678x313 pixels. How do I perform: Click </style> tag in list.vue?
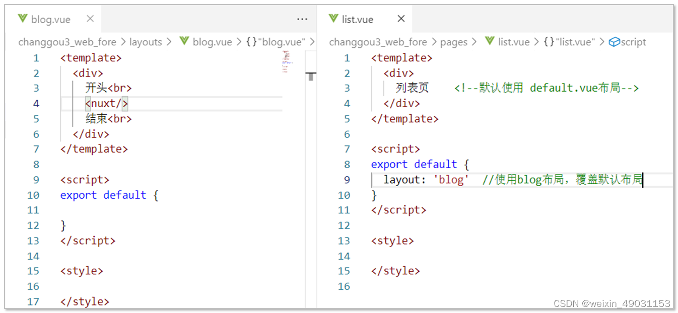click(396, 271)
